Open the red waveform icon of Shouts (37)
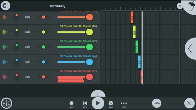Viewport: 196px width, 110px height. pyautogui.click(x=5, y=77)
